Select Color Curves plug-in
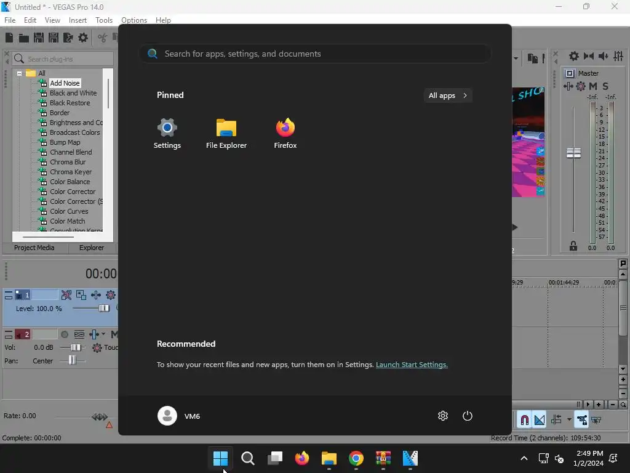Image resolution: width=630 pixels, height=473 pixels. tap(69, 211)
